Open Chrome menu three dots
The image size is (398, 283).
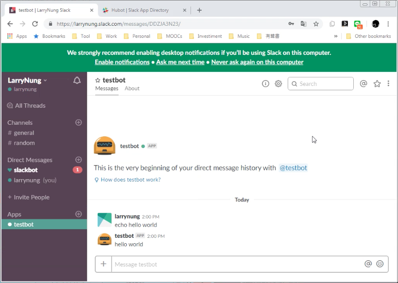tap(388, 24)
